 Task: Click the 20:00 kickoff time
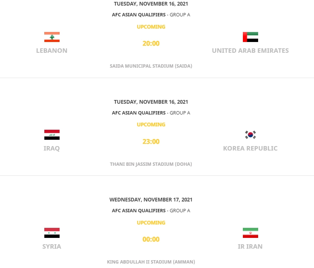tap(151, 43)
